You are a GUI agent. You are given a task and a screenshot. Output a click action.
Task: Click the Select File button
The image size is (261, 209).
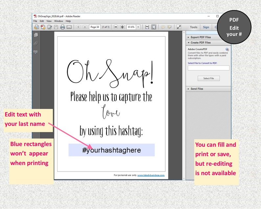coord(208,78)
